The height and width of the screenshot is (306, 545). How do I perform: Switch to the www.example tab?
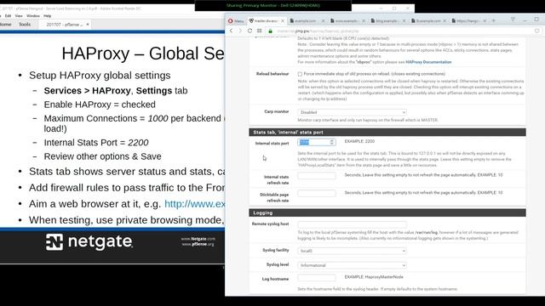(345, 21)
